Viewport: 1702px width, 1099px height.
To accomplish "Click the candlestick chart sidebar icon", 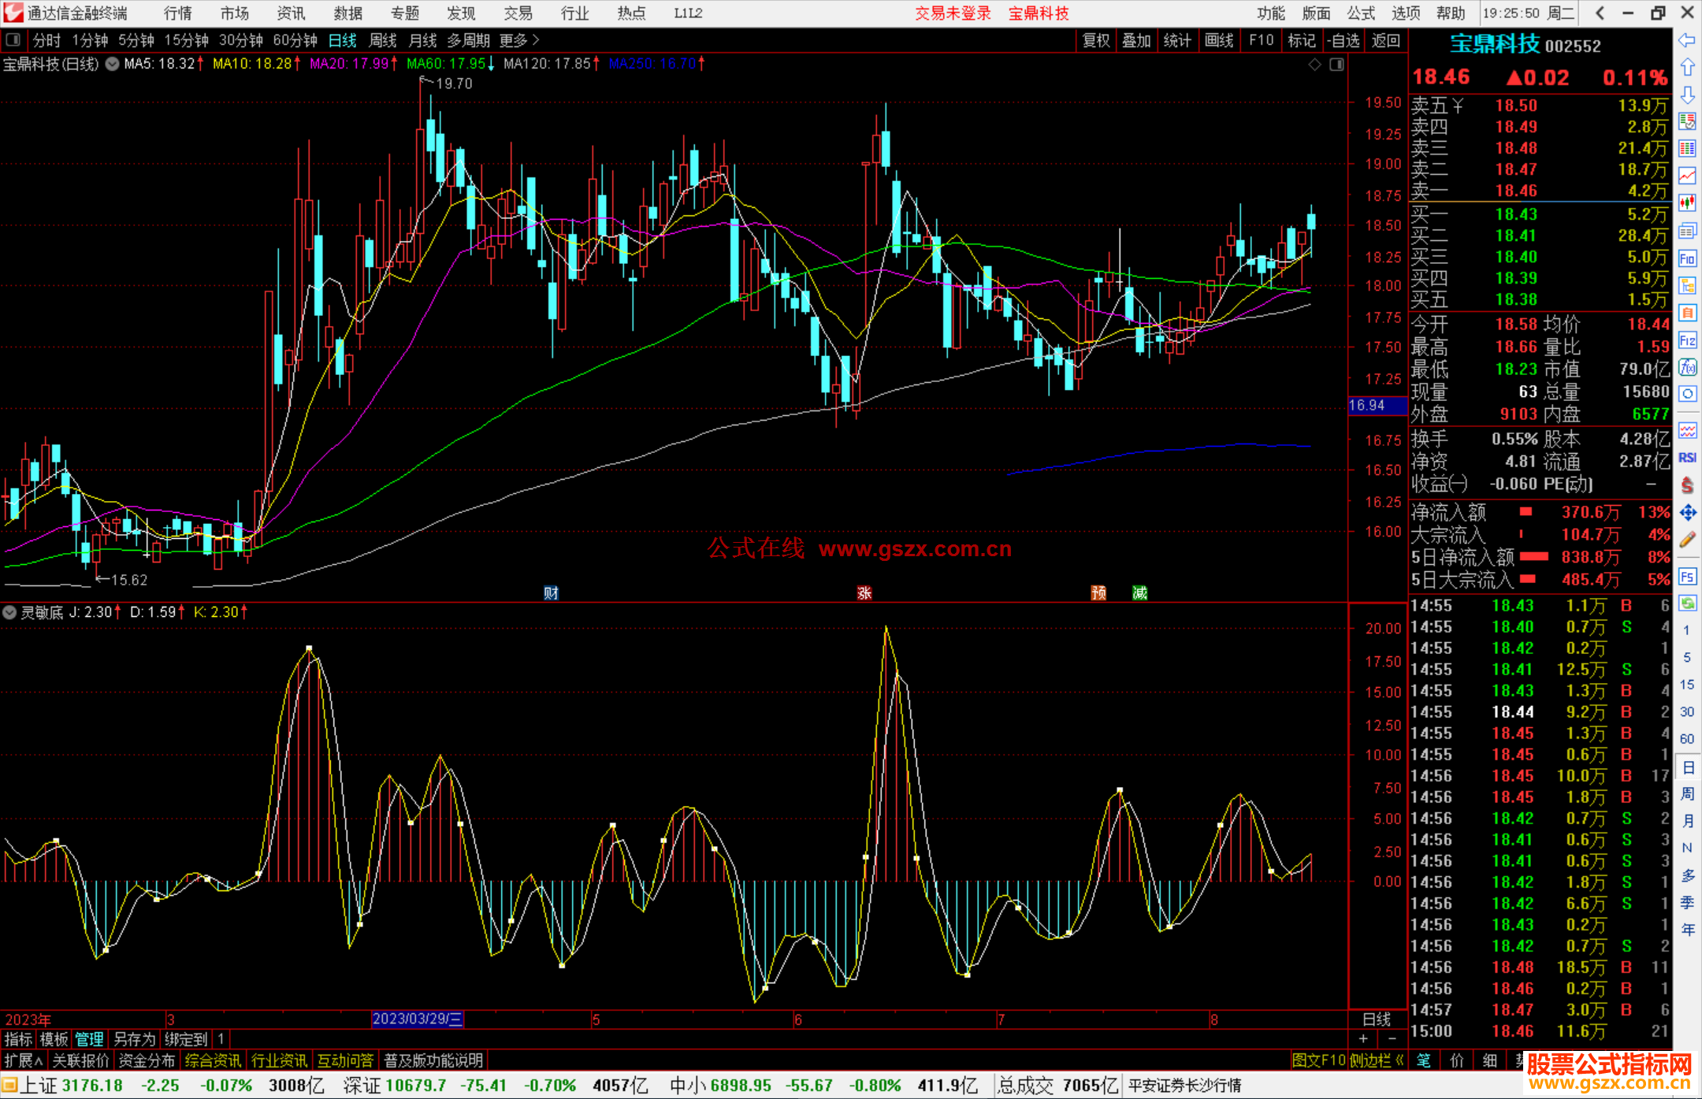I will pyautogui.click(x=1687, y=203).
